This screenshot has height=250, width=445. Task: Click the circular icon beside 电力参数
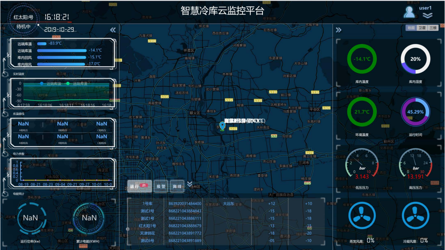[x=5, y=154]
